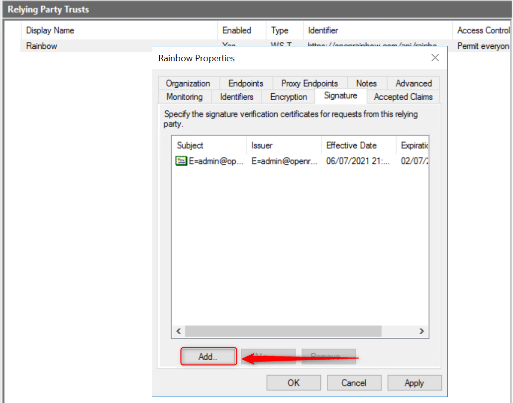The height and width of the screenshot is (403, 513).
Task: Open the Identifiers tab
Action: tap(237, 97)
